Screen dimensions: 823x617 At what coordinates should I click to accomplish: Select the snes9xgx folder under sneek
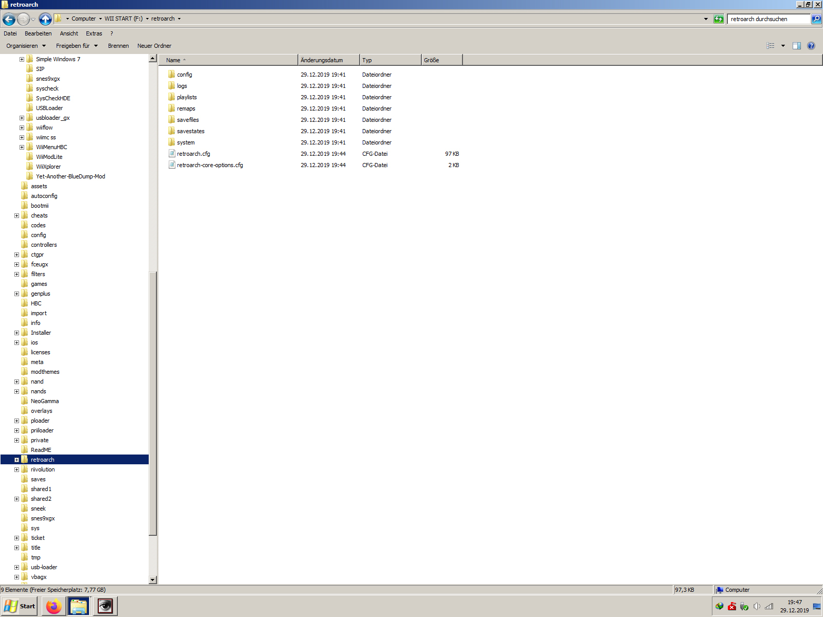(43, 518)
